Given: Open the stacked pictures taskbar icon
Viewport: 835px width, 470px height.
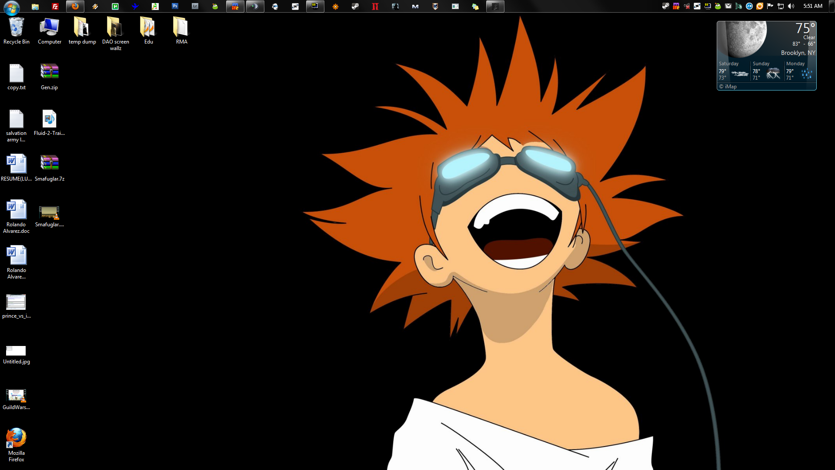Looking at the screenshot, I should 475,7.
